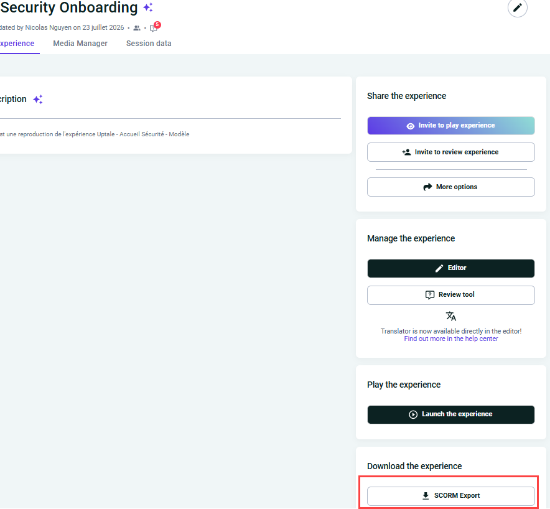
Task: Switch to the Session data tab
Action: (149, 44)
